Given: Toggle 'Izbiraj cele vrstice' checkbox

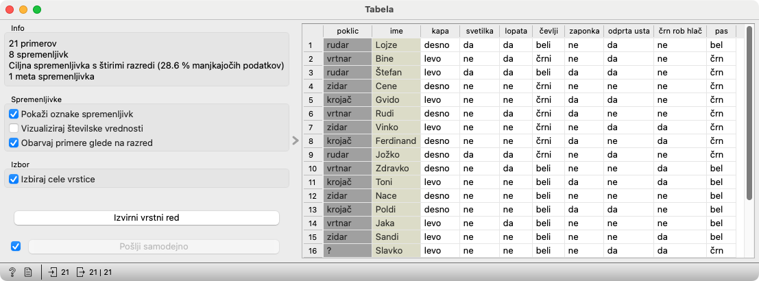Looking at the screenshot, I should tap(14, 179).
